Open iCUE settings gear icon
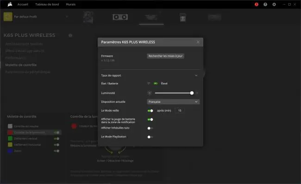 coord(274,5)
